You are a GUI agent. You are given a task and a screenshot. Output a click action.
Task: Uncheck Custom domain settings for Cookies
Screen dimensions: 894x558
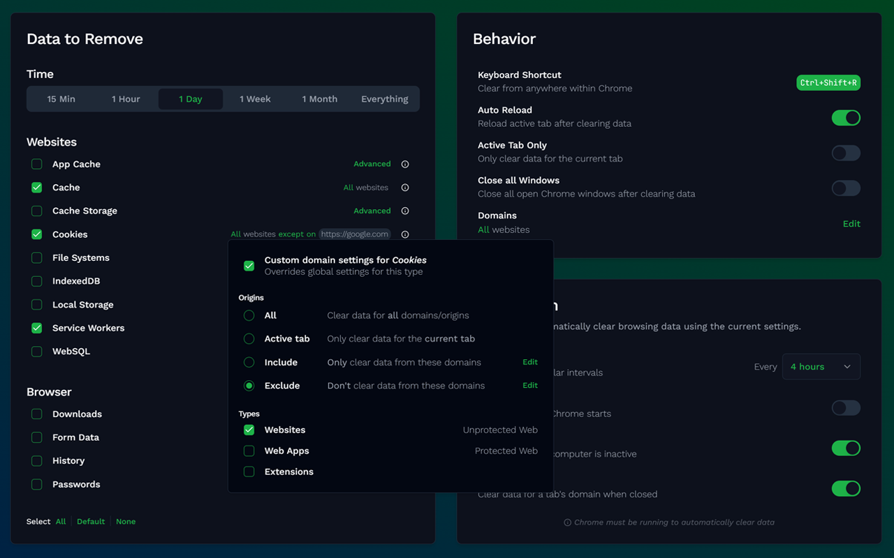pos(249,266)
